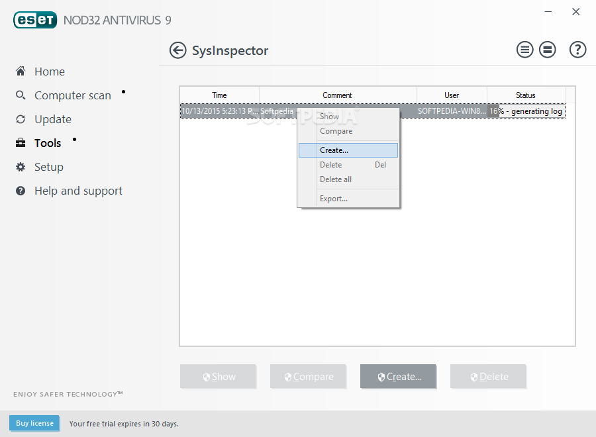Screen dimensions: 596x437
Task: Open the two-bar circular view icon
Action: [548, 50]
